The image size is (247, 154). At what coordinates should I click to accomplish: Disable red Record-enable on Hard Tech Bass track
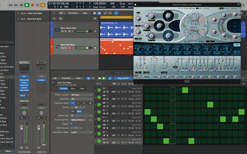[69, 48]
